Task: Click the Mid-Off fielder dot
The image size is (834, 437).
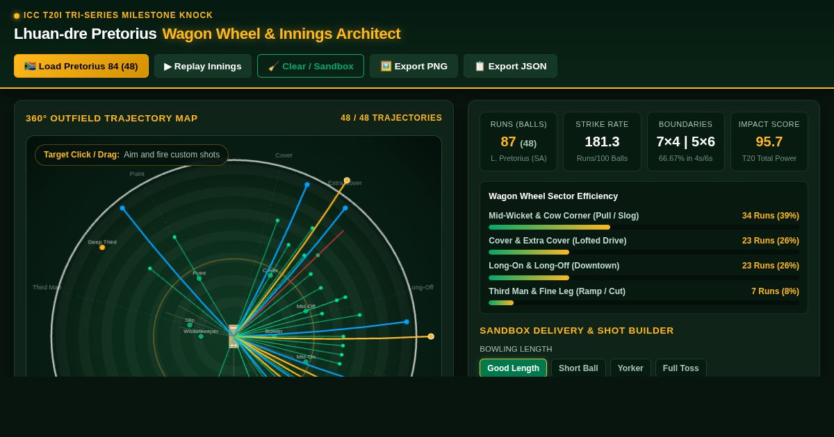Action: pyautogui.click(x=306, y=311)
